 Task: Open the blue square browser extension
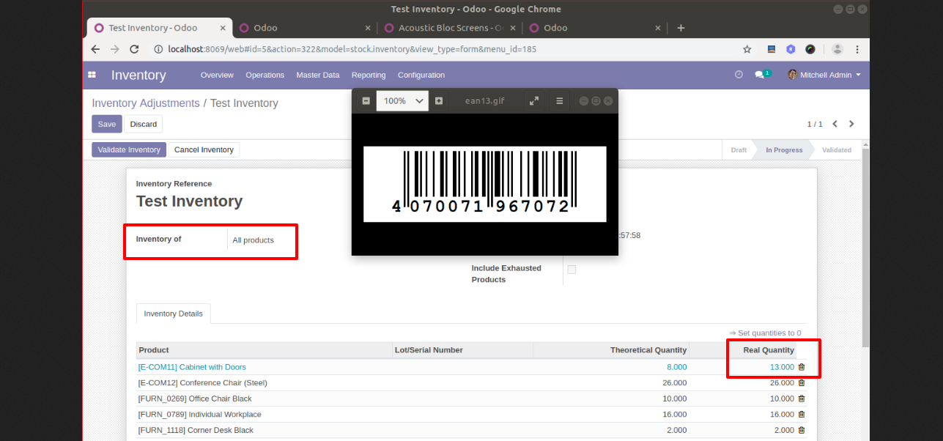[x=772, y=49]
